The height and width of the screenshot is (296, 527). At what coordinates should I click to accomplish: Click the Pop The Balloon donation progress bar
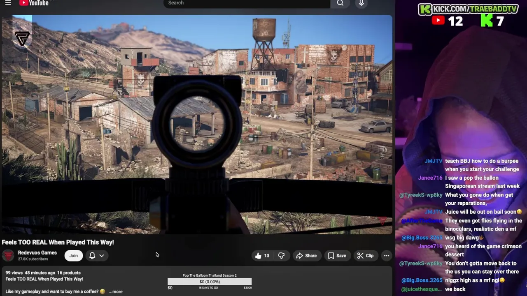(210, 282)
